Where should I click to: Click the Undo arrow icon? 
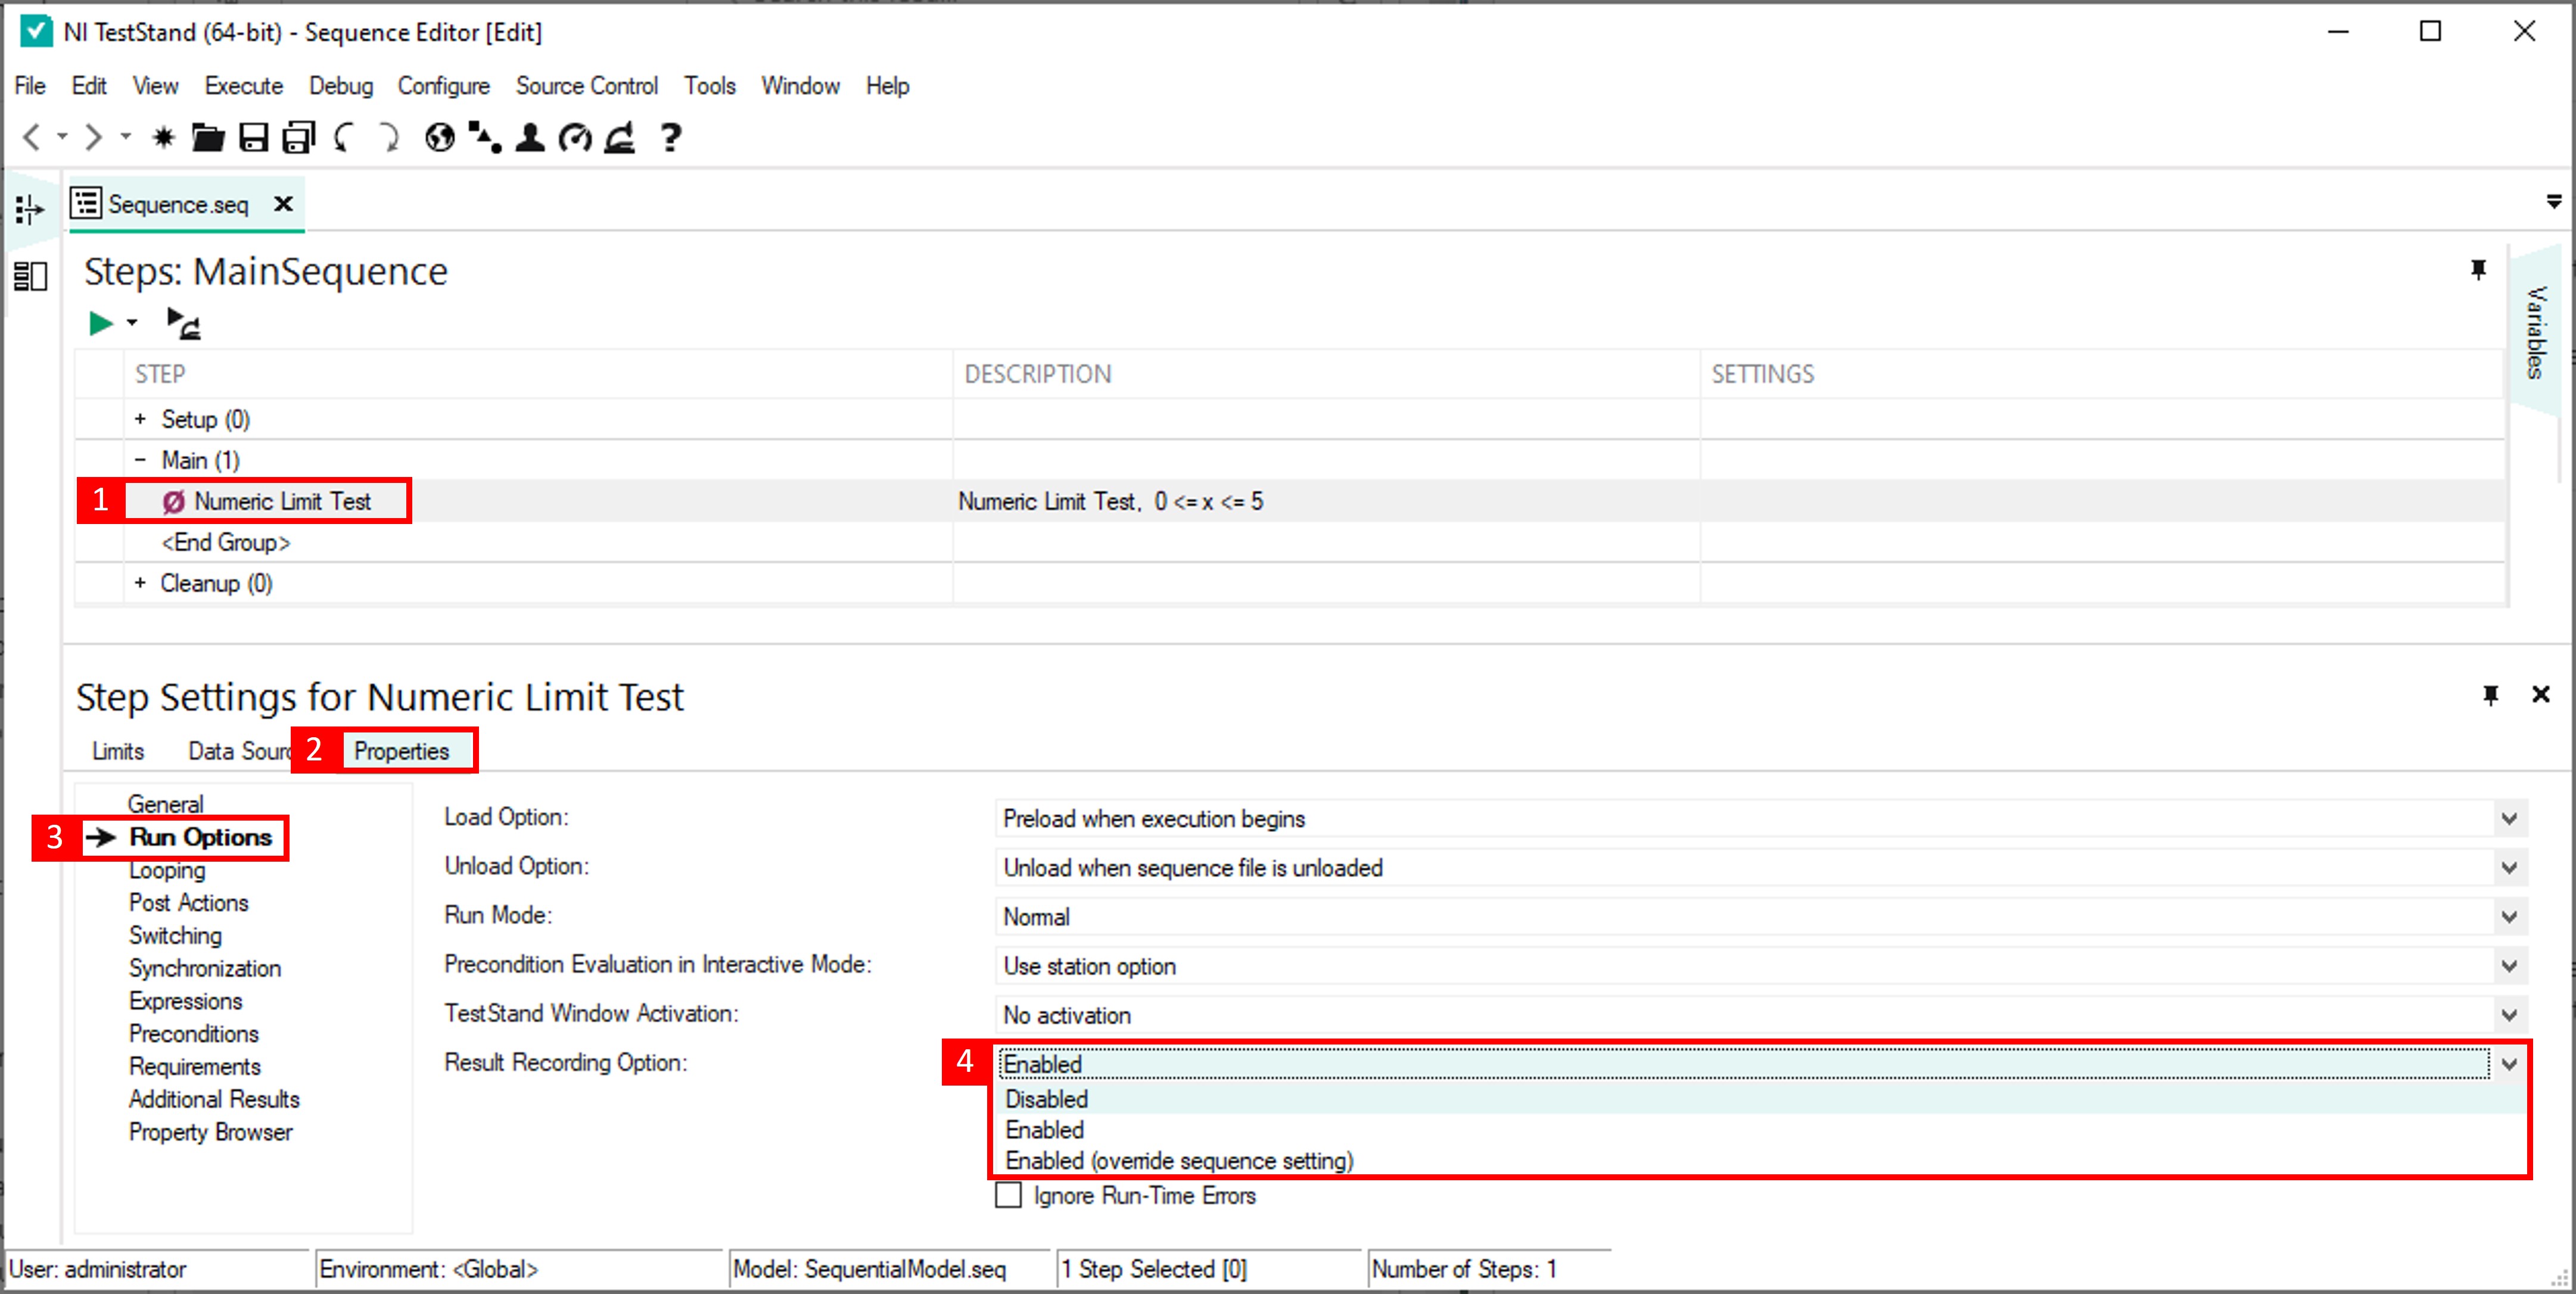click(x=344, y=137)
